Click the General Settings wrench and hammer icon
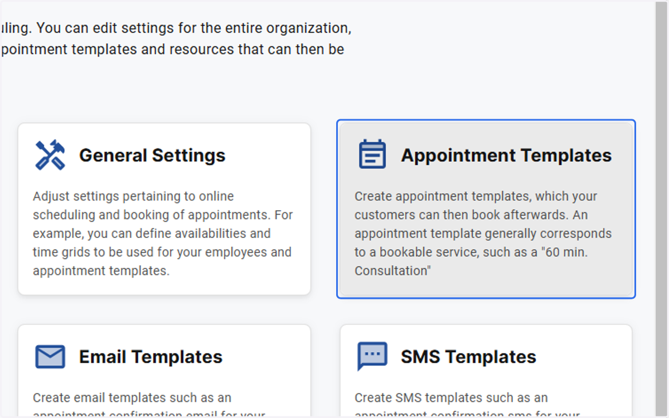The width and height of the screenshot is (669, 418). [50, 155]
